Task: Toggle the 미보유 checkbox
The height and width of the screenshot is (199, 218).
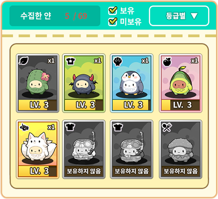Action: click(113, 22)
